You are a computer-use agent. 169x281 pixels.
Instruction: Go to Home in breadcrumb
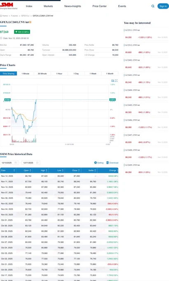pyautogui.click(x=5, y=16)
